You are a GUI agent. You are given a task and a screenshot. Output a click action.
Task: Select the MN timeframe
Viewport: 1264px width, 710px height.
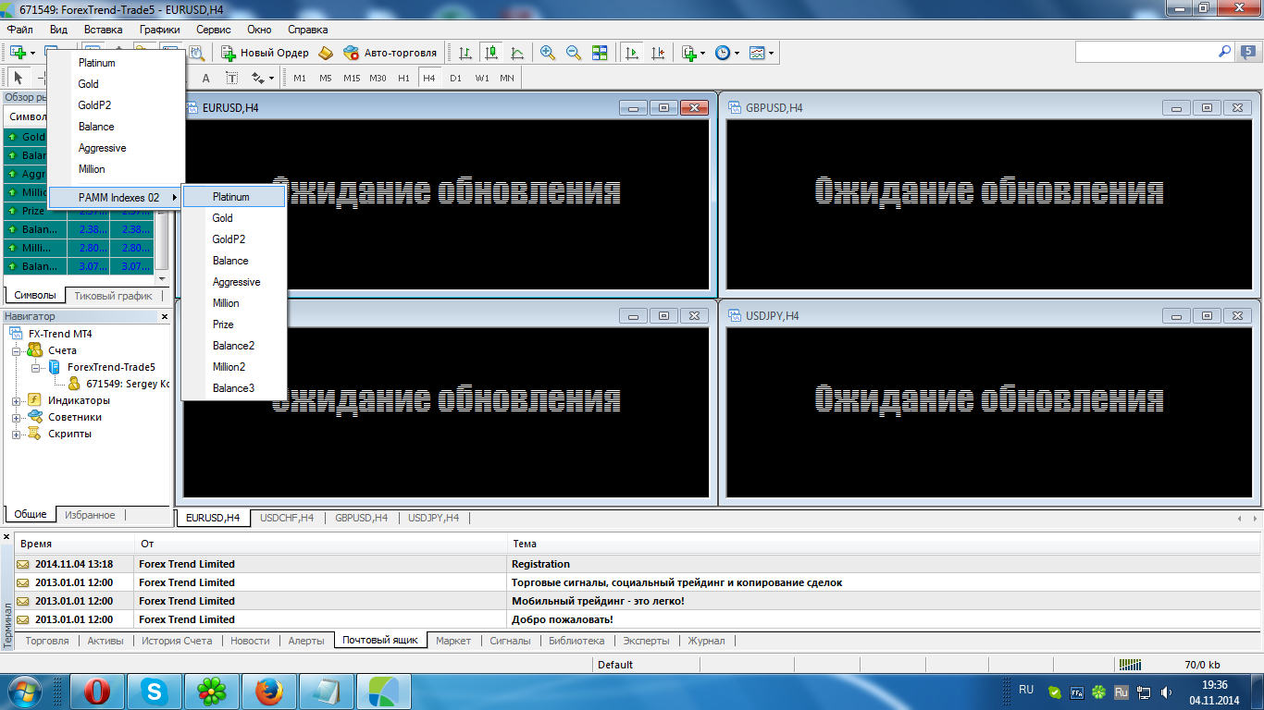coord(507,78)
